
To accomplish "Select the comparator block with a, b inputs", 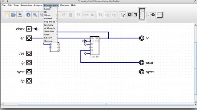I will [54, 47].
